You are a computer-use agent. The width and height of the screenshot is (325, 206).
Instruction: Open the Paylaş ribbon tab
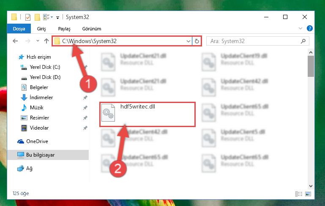click(64, 29)
